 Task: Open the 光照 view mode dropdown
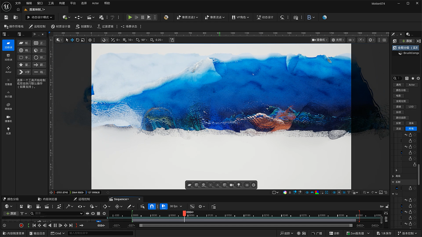pos(338,40)
